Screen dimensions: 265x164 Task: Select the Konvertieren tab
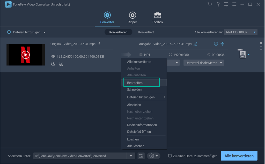pyautogui.click(x=118, y=32)
